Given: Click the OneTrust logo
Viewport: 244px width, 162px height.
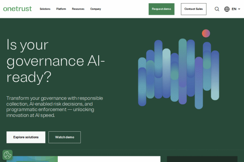Looking at the screenshot, I should click(17, 9).
